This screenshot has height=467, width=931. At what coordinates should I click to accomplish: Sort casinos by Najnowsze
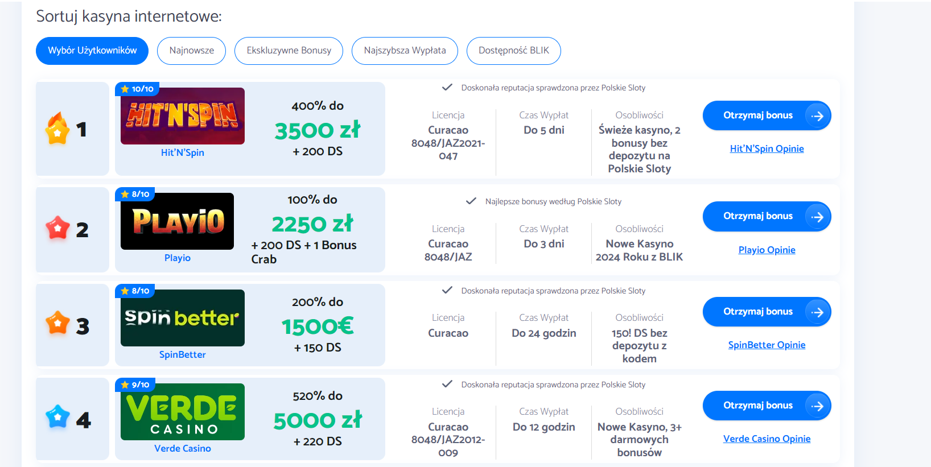point(192,51)
